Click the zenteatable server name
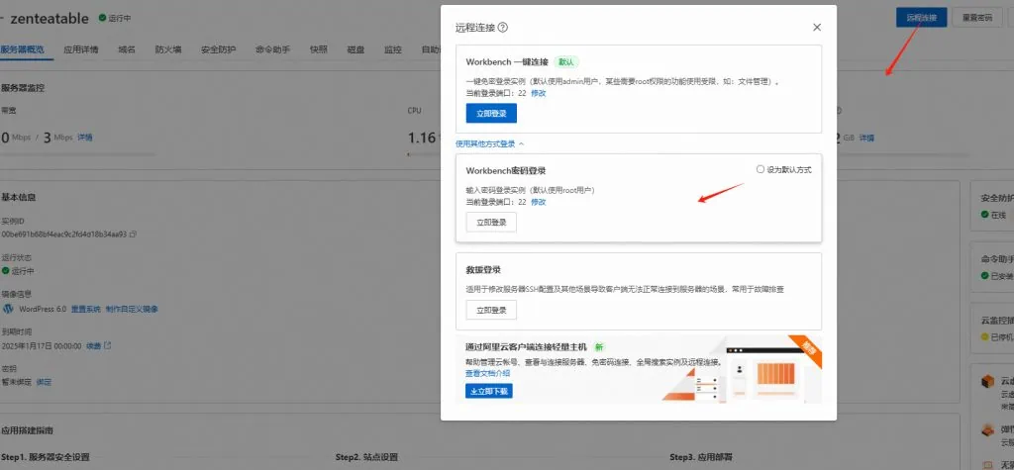 (x=50, y=18)
